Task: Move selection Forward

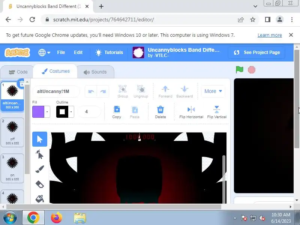Action: pyautogui.click(x=165, y=91)
